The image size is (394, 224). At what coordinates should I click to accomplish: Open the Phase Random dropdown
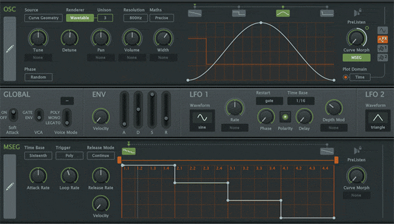(x=38, y=77)
